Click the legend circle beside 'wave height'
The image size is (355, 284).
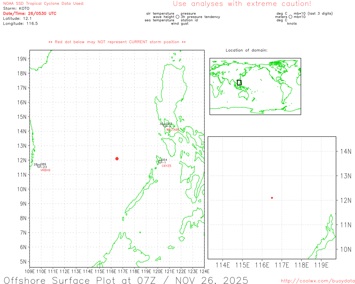[x=177, y=17]
